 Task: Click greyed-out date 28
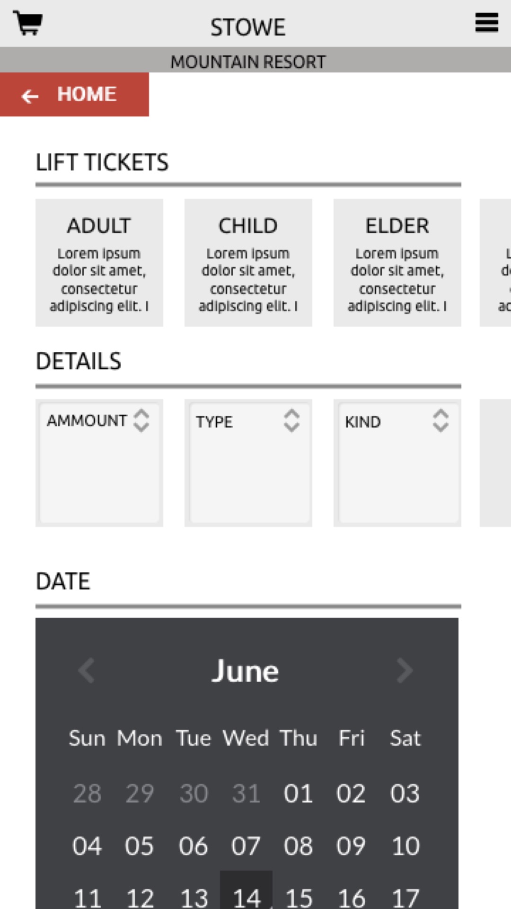coord(87,793)
